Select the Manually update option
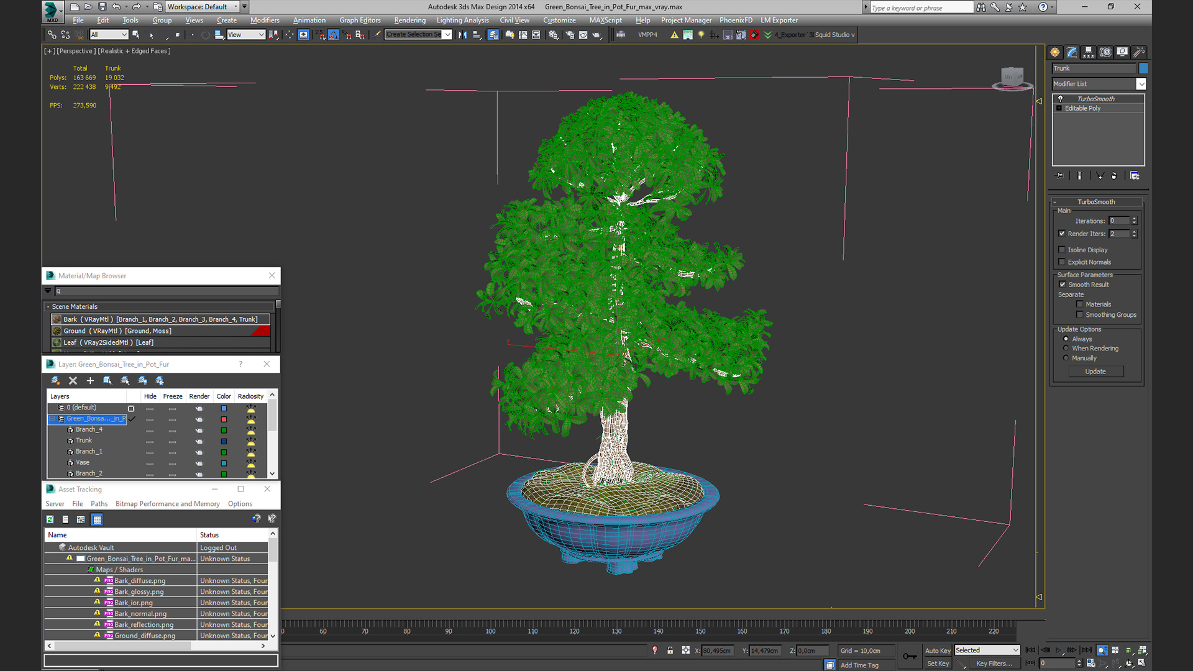 pyautogui.click(x=1066, y=358)
